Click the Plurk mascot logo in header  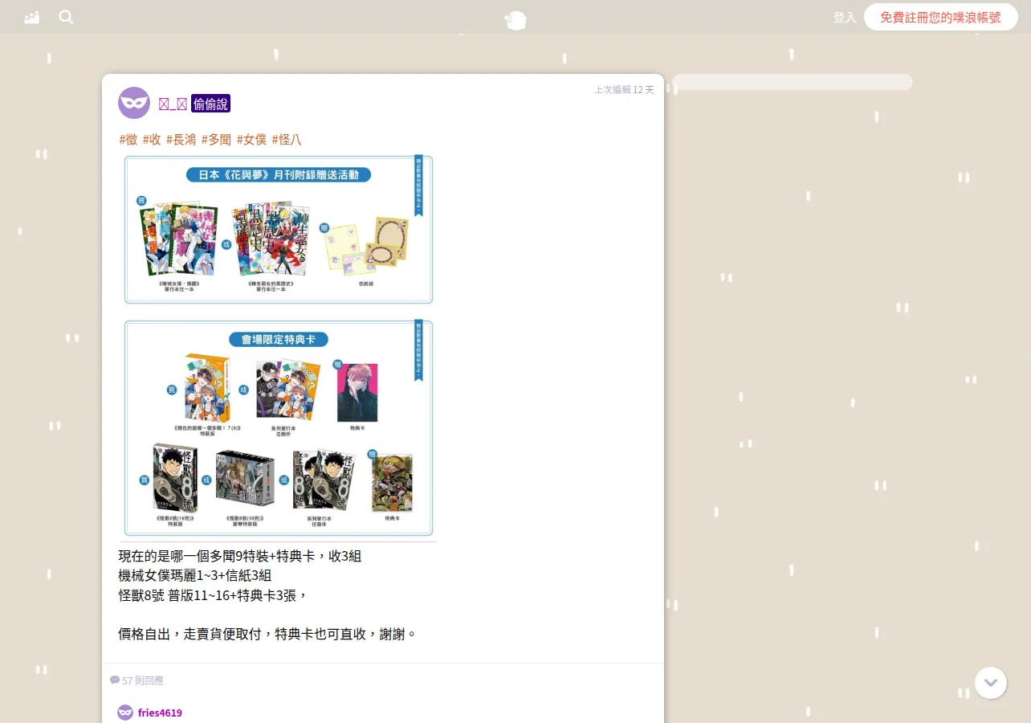[x=515, y=20]
